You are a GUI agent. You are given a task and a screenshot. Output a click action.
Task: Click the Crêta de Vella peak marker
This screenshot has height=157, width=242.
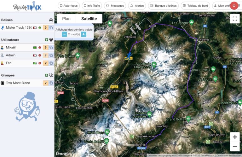click(x=213, y=69)
